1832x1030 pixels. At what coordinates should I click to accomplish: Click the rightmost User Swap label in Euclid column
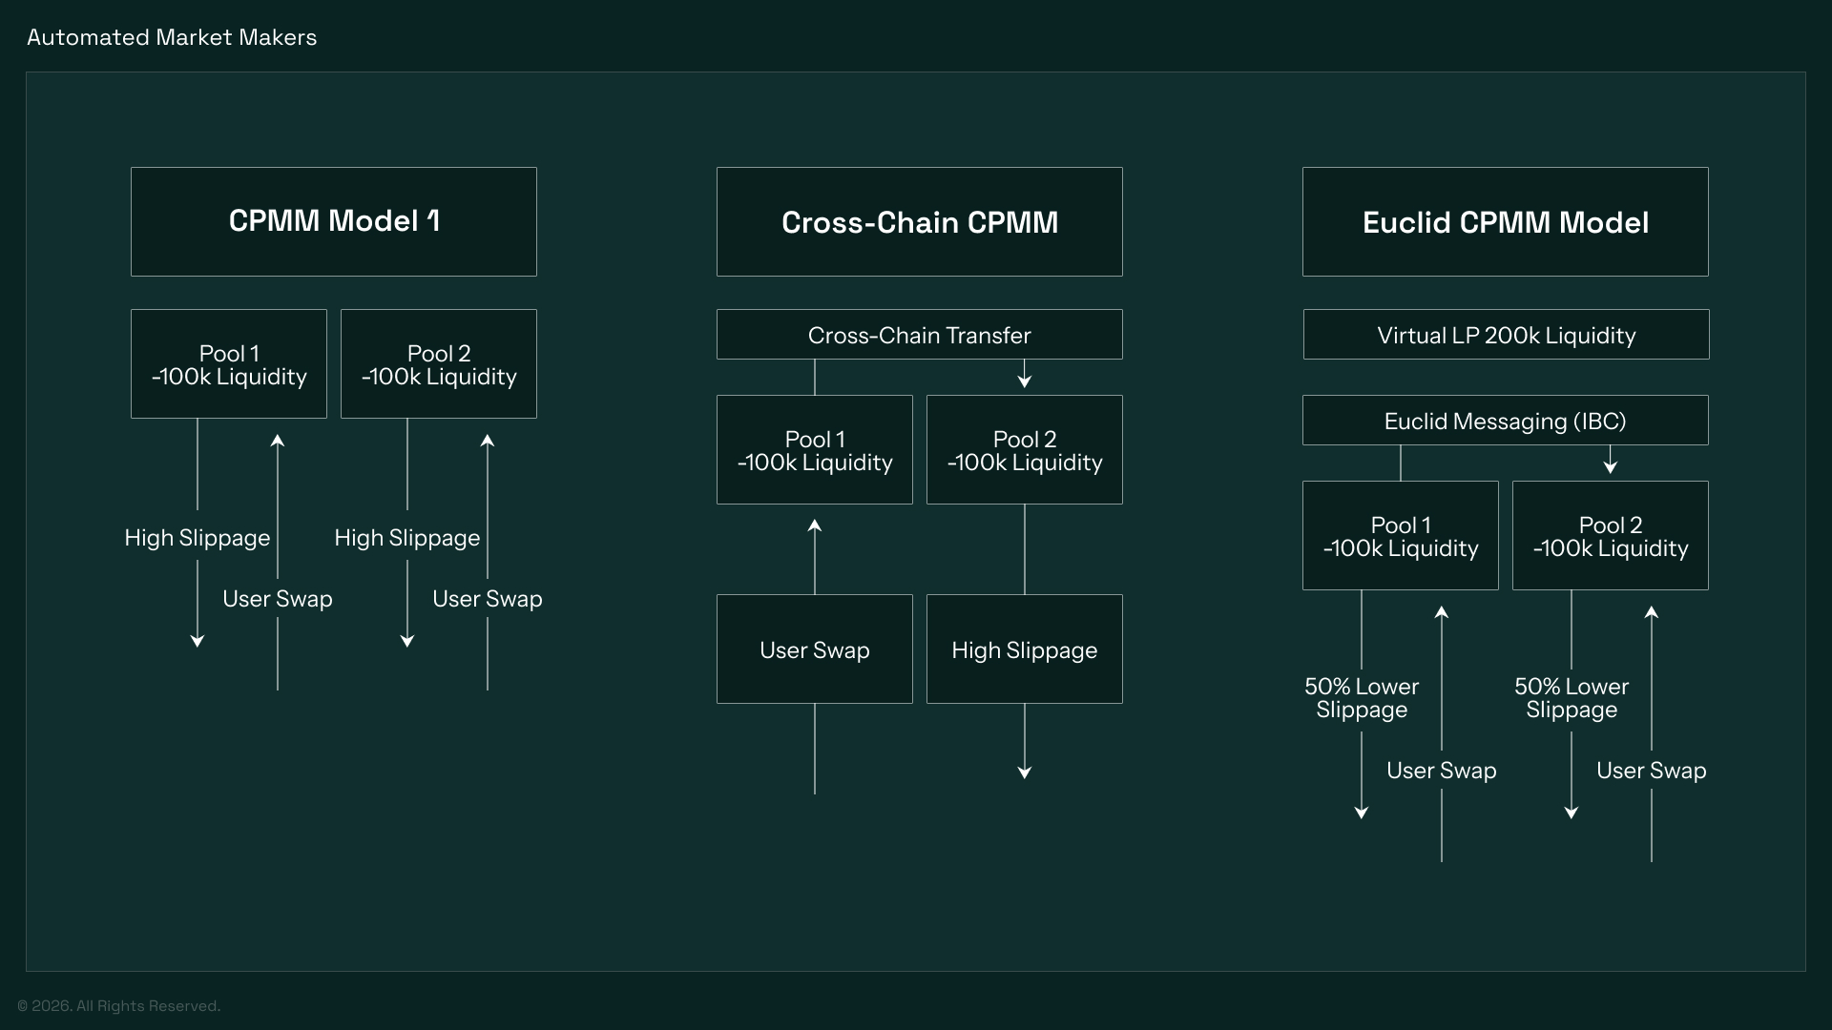[x=1651, y=771]
